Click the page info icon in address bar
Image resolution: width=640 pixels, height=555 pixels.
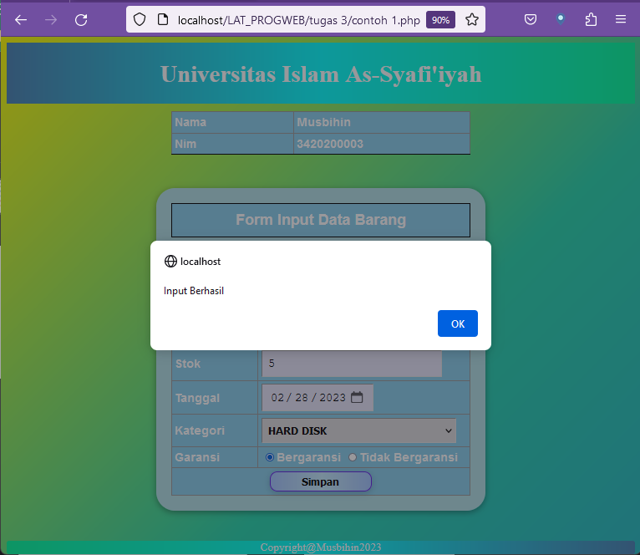click(x=163, y=19)
